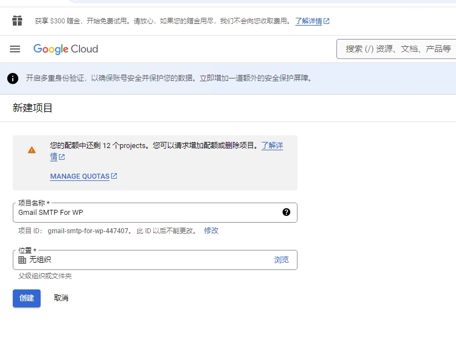Click the multi-factor authentication banner text
Image resolution: width=456 pixels, height=354 pixels.
[x=169, y=78]
